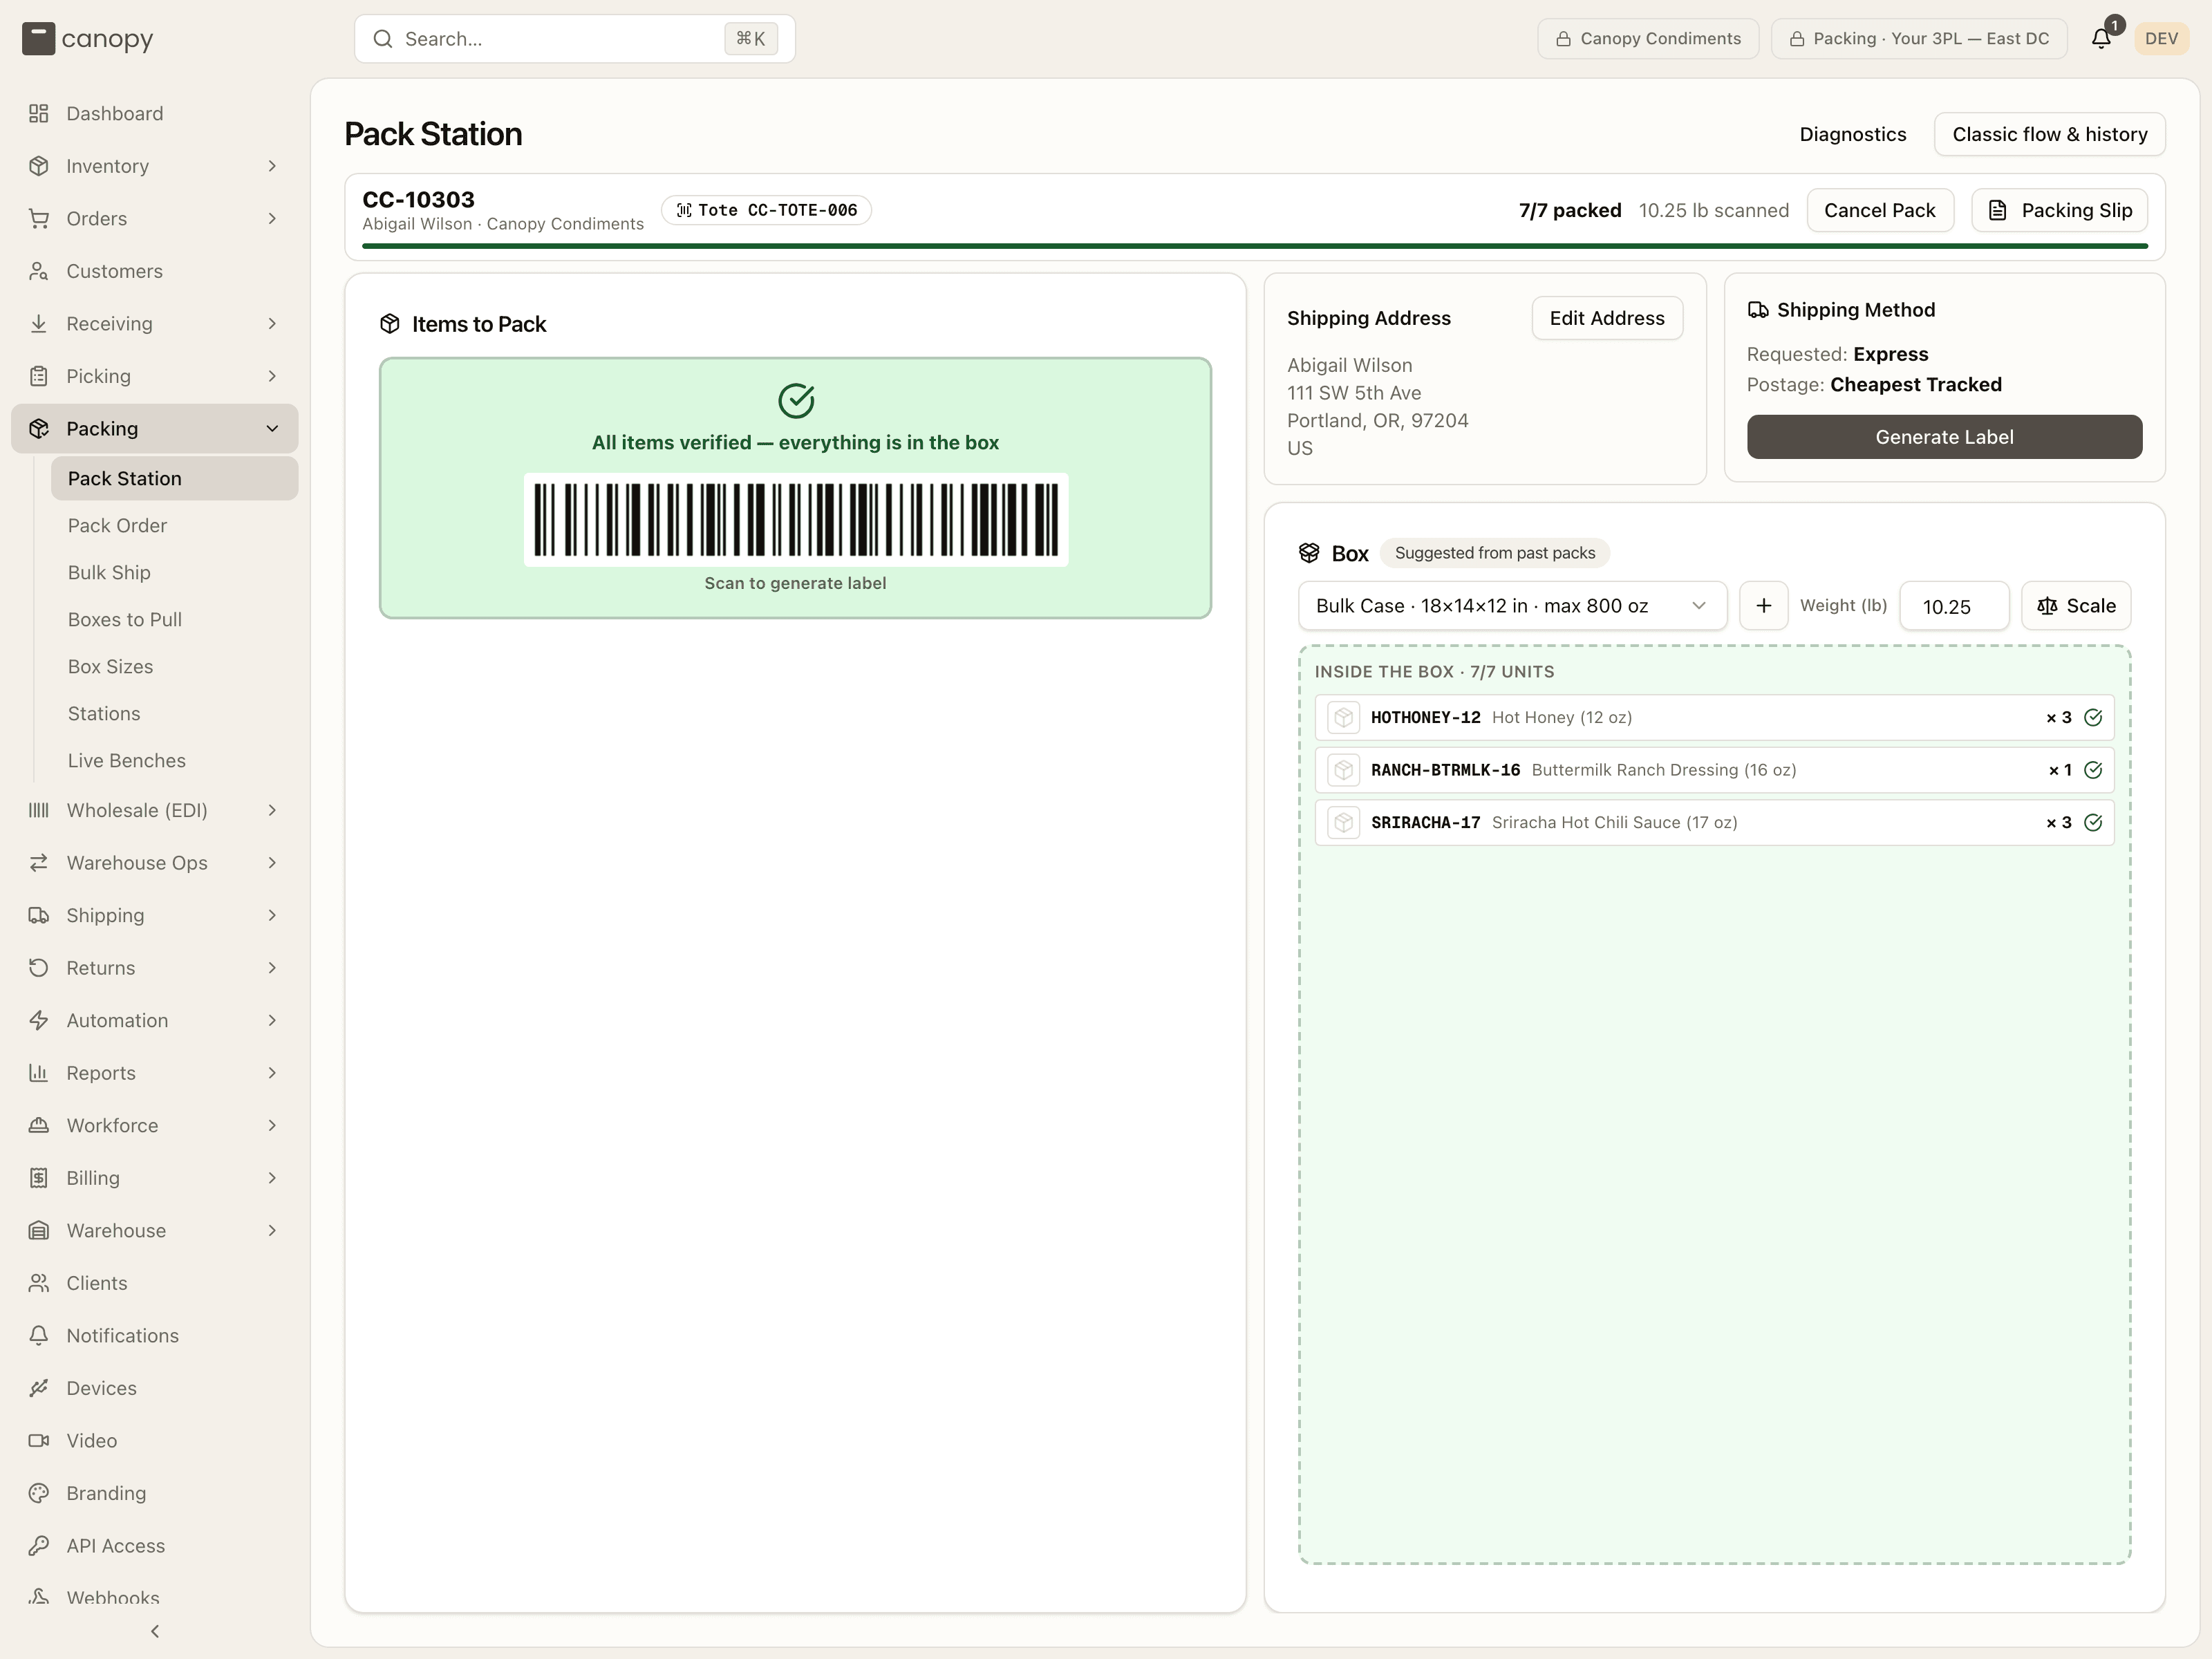Screen dimensions: 2212x1659
Task: Click the Devices plug icon
Action: 39,1388
